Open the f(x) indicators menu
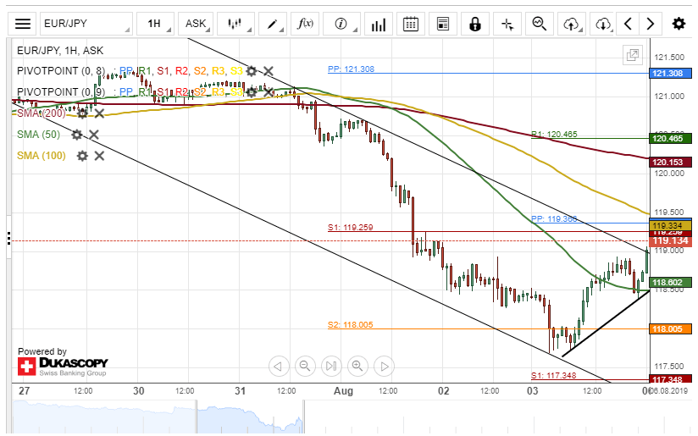The image size is (698, 436). coord(305,24)
